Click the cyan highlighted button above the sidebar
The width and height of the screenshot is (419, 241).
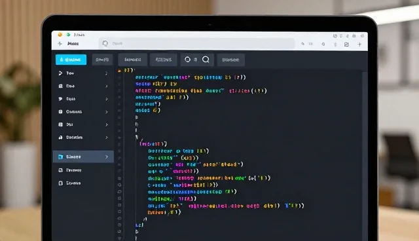[71, 60]
